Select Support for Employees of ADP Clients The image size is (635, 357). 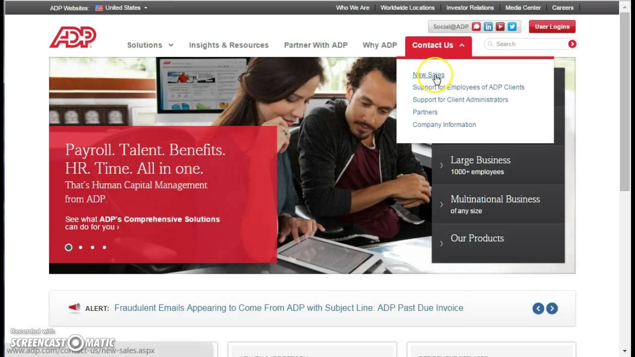pos(468,87)
